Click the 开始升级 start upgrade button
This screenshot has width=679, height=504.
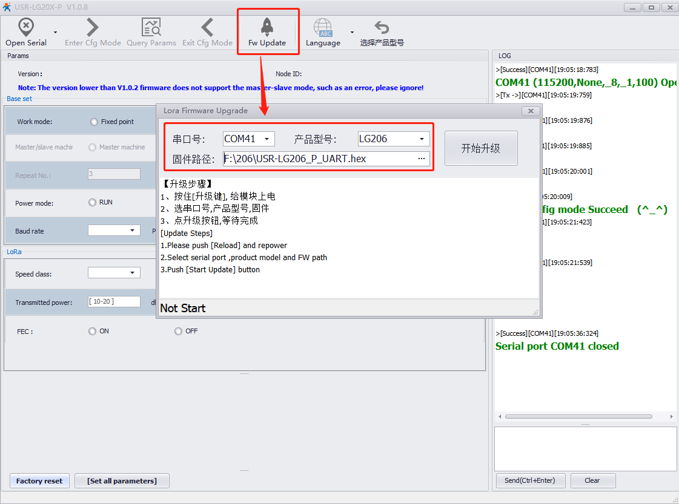(481, 148)
